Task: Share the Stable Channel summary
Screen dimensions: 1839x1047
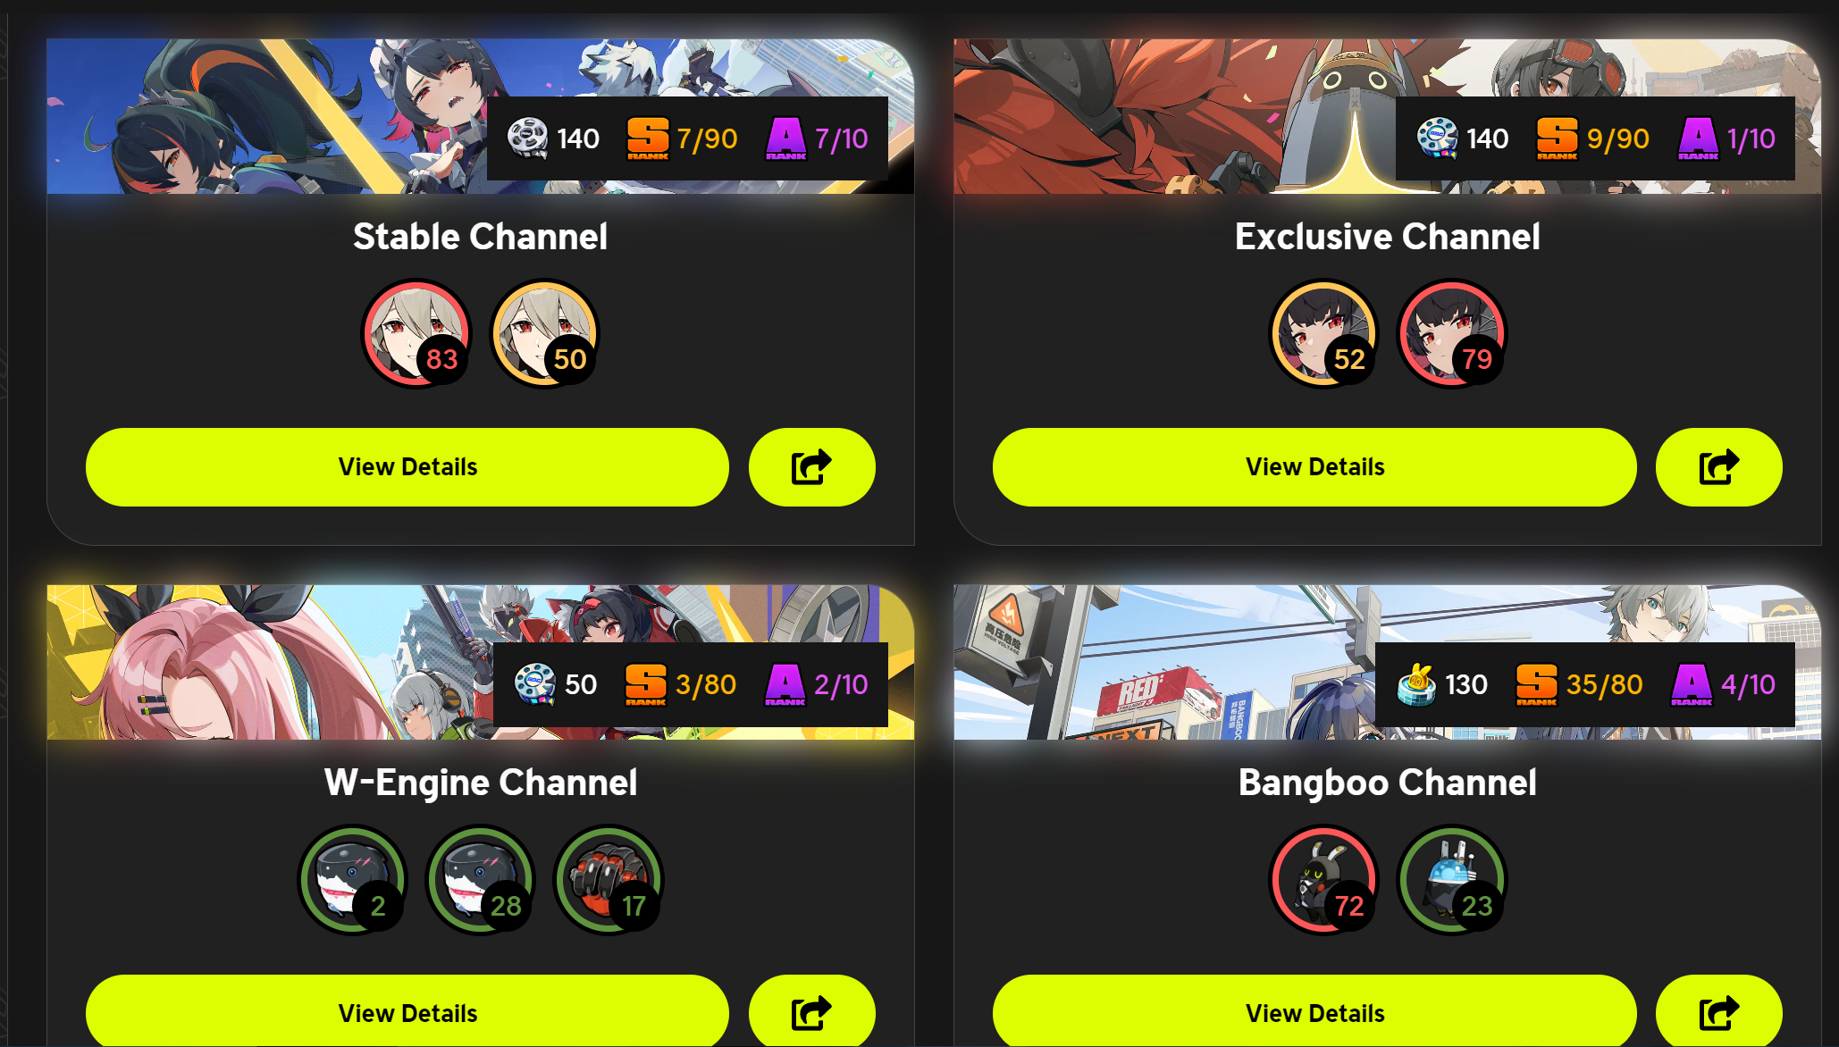Action: [811, 467]
